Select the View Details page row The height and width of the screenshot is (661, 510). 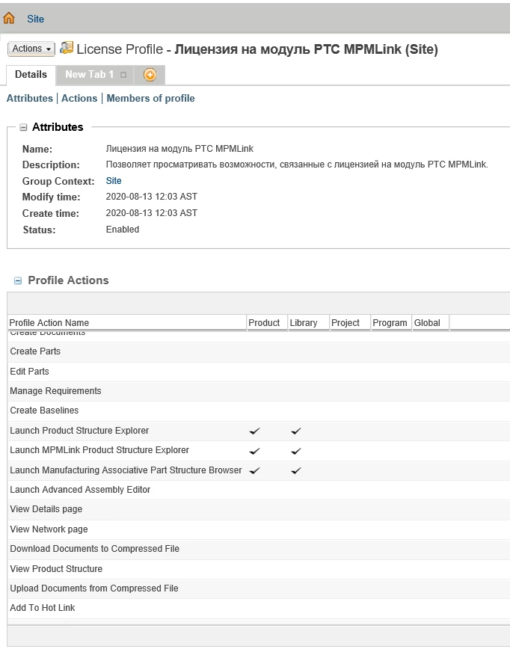tap(259, 509)
